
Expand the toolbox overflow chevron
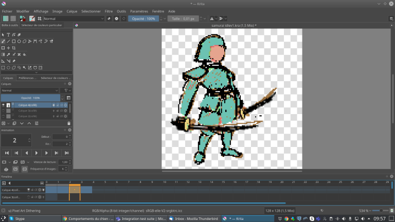coord(37,72)
